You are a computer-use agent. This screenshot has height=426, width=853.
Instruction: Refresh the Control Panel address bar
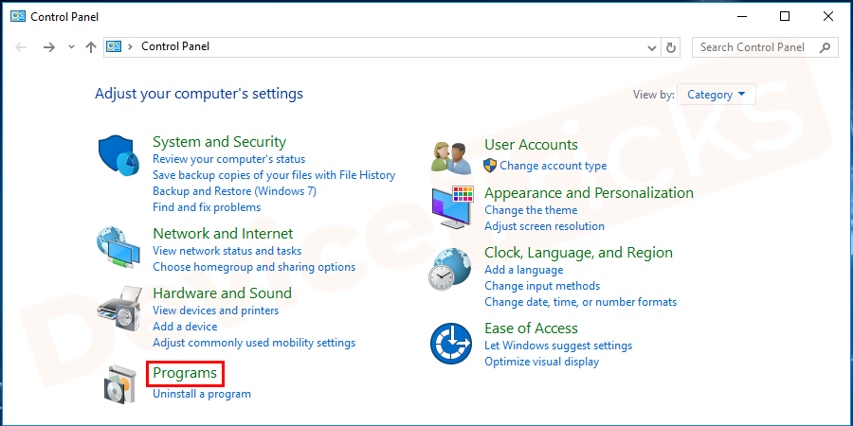click(x=671, y=47)
